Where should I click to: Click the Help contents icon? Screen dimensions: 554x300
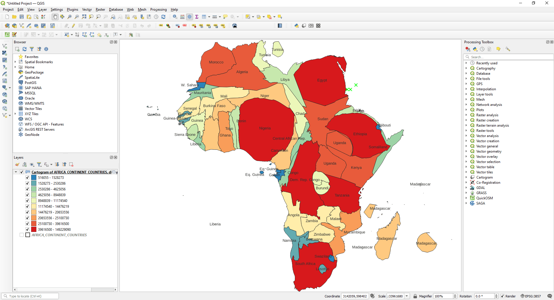pos(280,26)
